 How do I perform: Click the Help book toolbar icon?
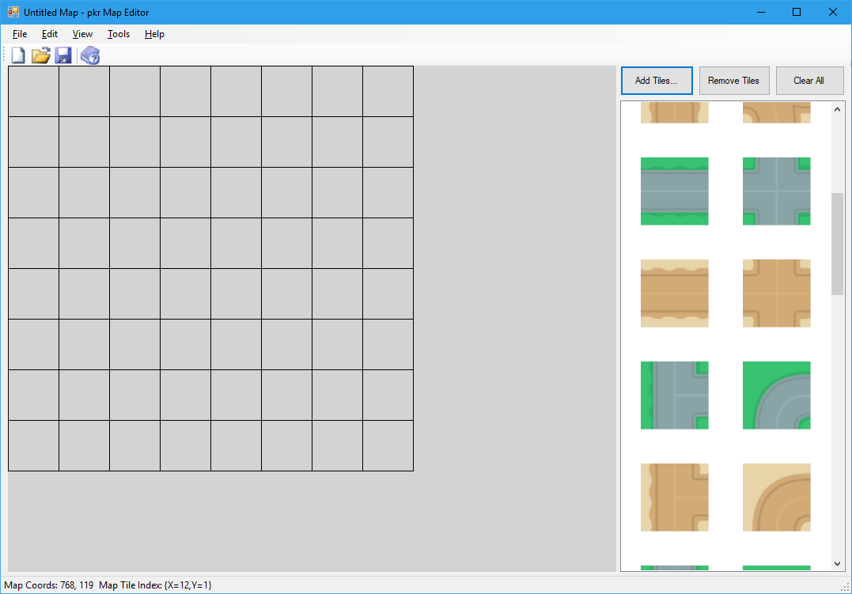[90, 55]
